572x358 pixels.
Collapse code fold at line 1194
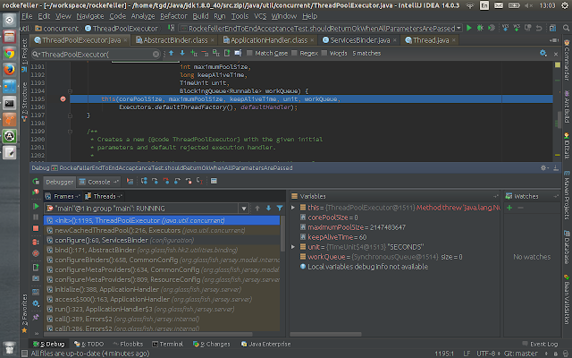pyautogui.click(x=70, y=91)
